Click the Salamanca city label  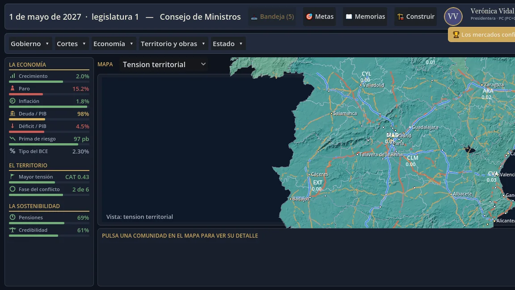345,113
